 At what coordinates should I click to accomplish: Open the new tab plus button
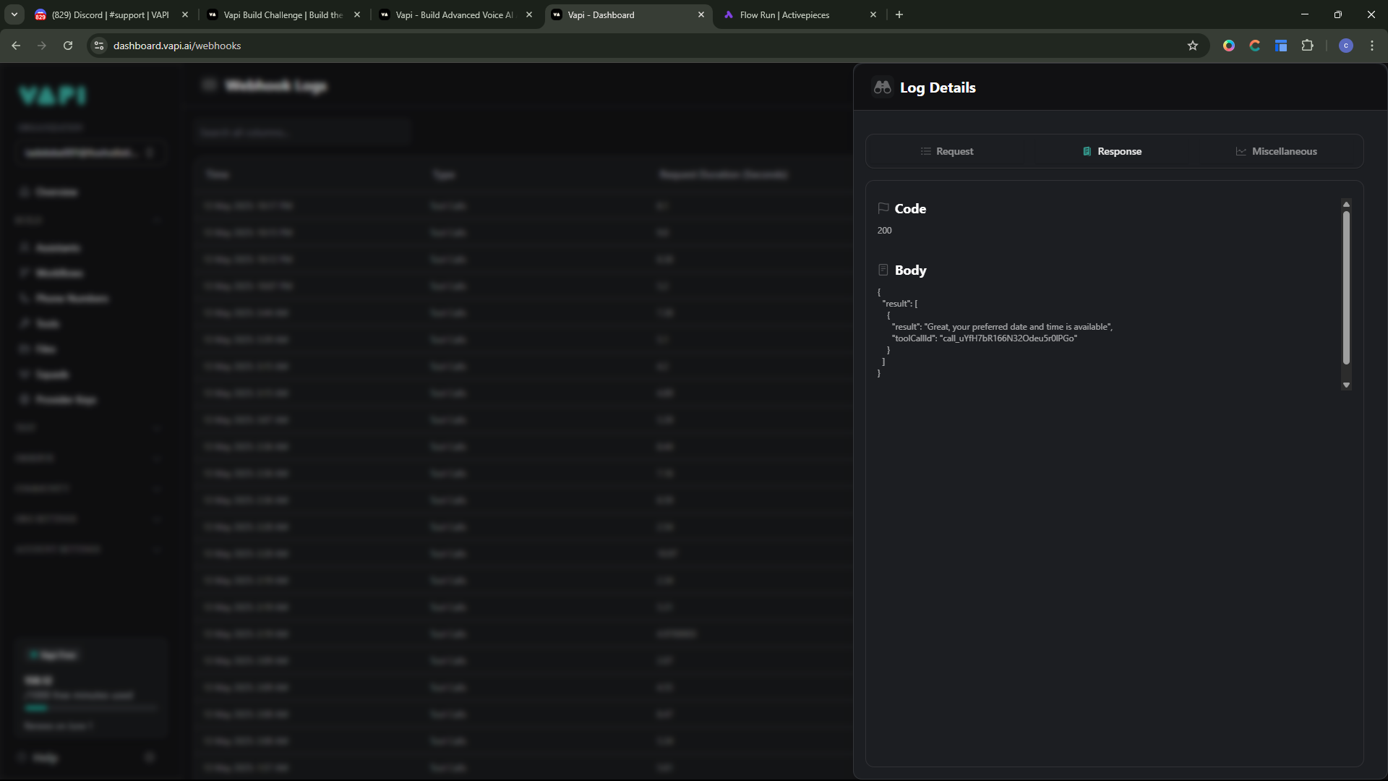point(899,14)
